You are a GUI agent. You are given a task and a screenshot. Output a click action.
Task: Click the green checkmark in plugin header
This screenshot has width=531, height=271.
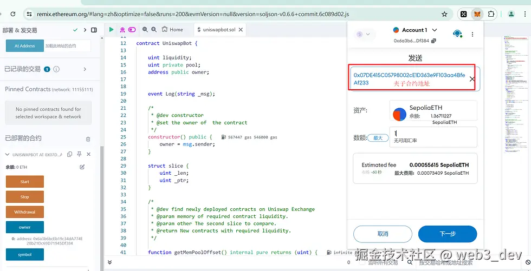(75, 30)
